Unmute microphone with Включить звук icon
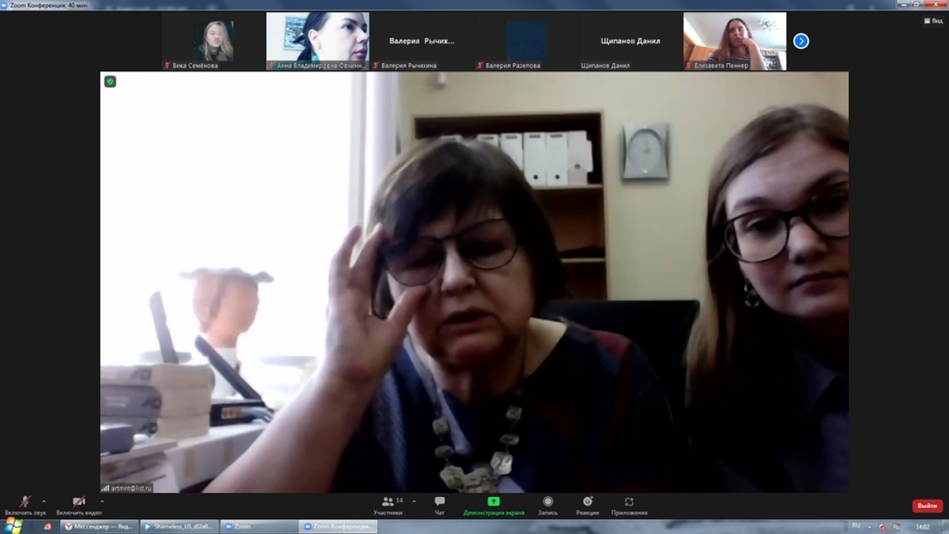 (x=25, y=502)
